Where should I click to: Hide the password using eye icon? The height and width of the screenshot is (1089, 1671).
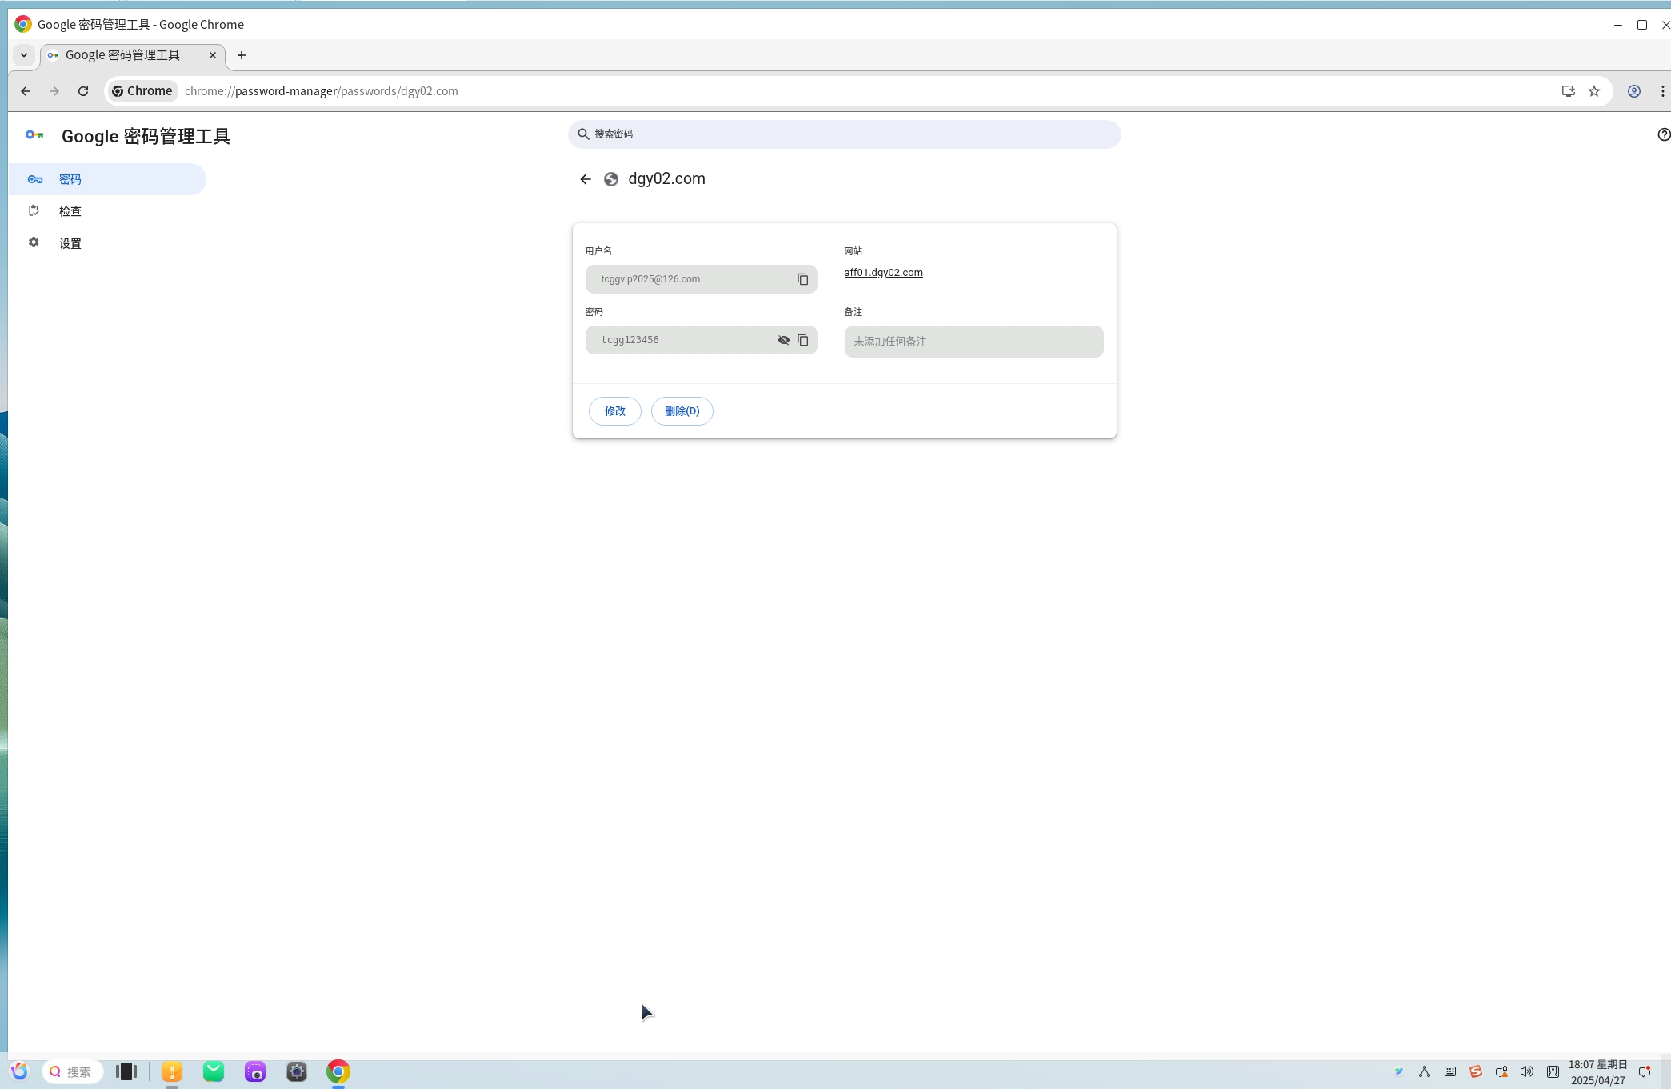(783, 340)
